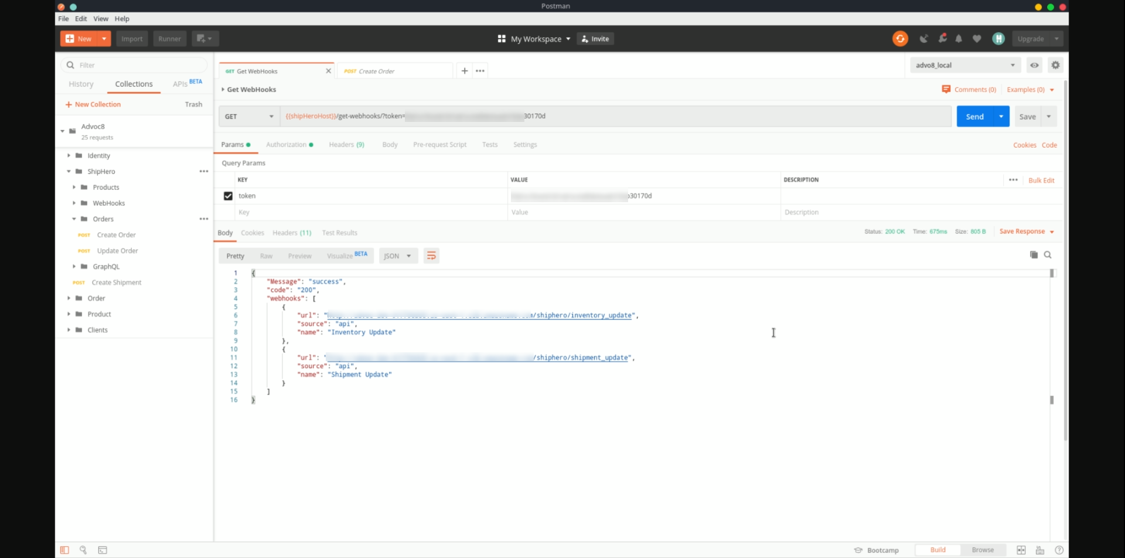This screenshot has height=558, width=1125.
Task: Open manage environments gear icon
Action: (x=1055, y=65)
